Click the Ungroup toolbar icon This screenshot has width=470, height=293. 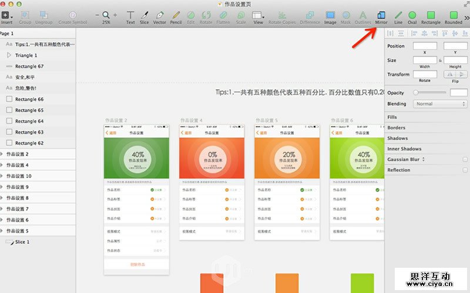43,15
